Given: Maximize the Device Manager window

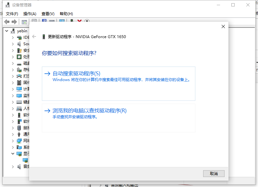Looking at the screenshot, I should 233,5.
